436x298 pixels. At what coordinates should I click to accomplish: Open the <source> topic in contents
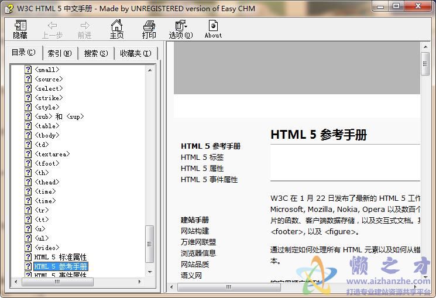pyautogui.click(x=49, y=79)
